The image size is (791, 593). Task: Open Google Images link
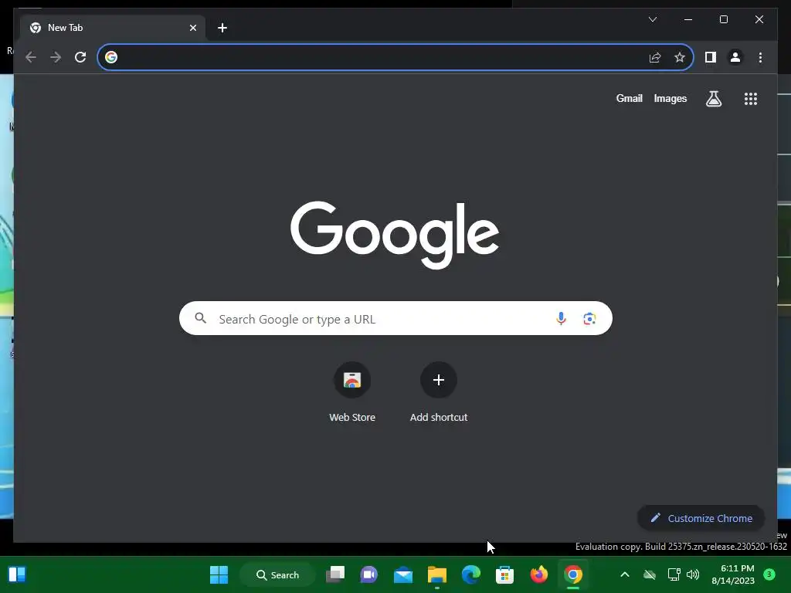[x=670, y=99]
